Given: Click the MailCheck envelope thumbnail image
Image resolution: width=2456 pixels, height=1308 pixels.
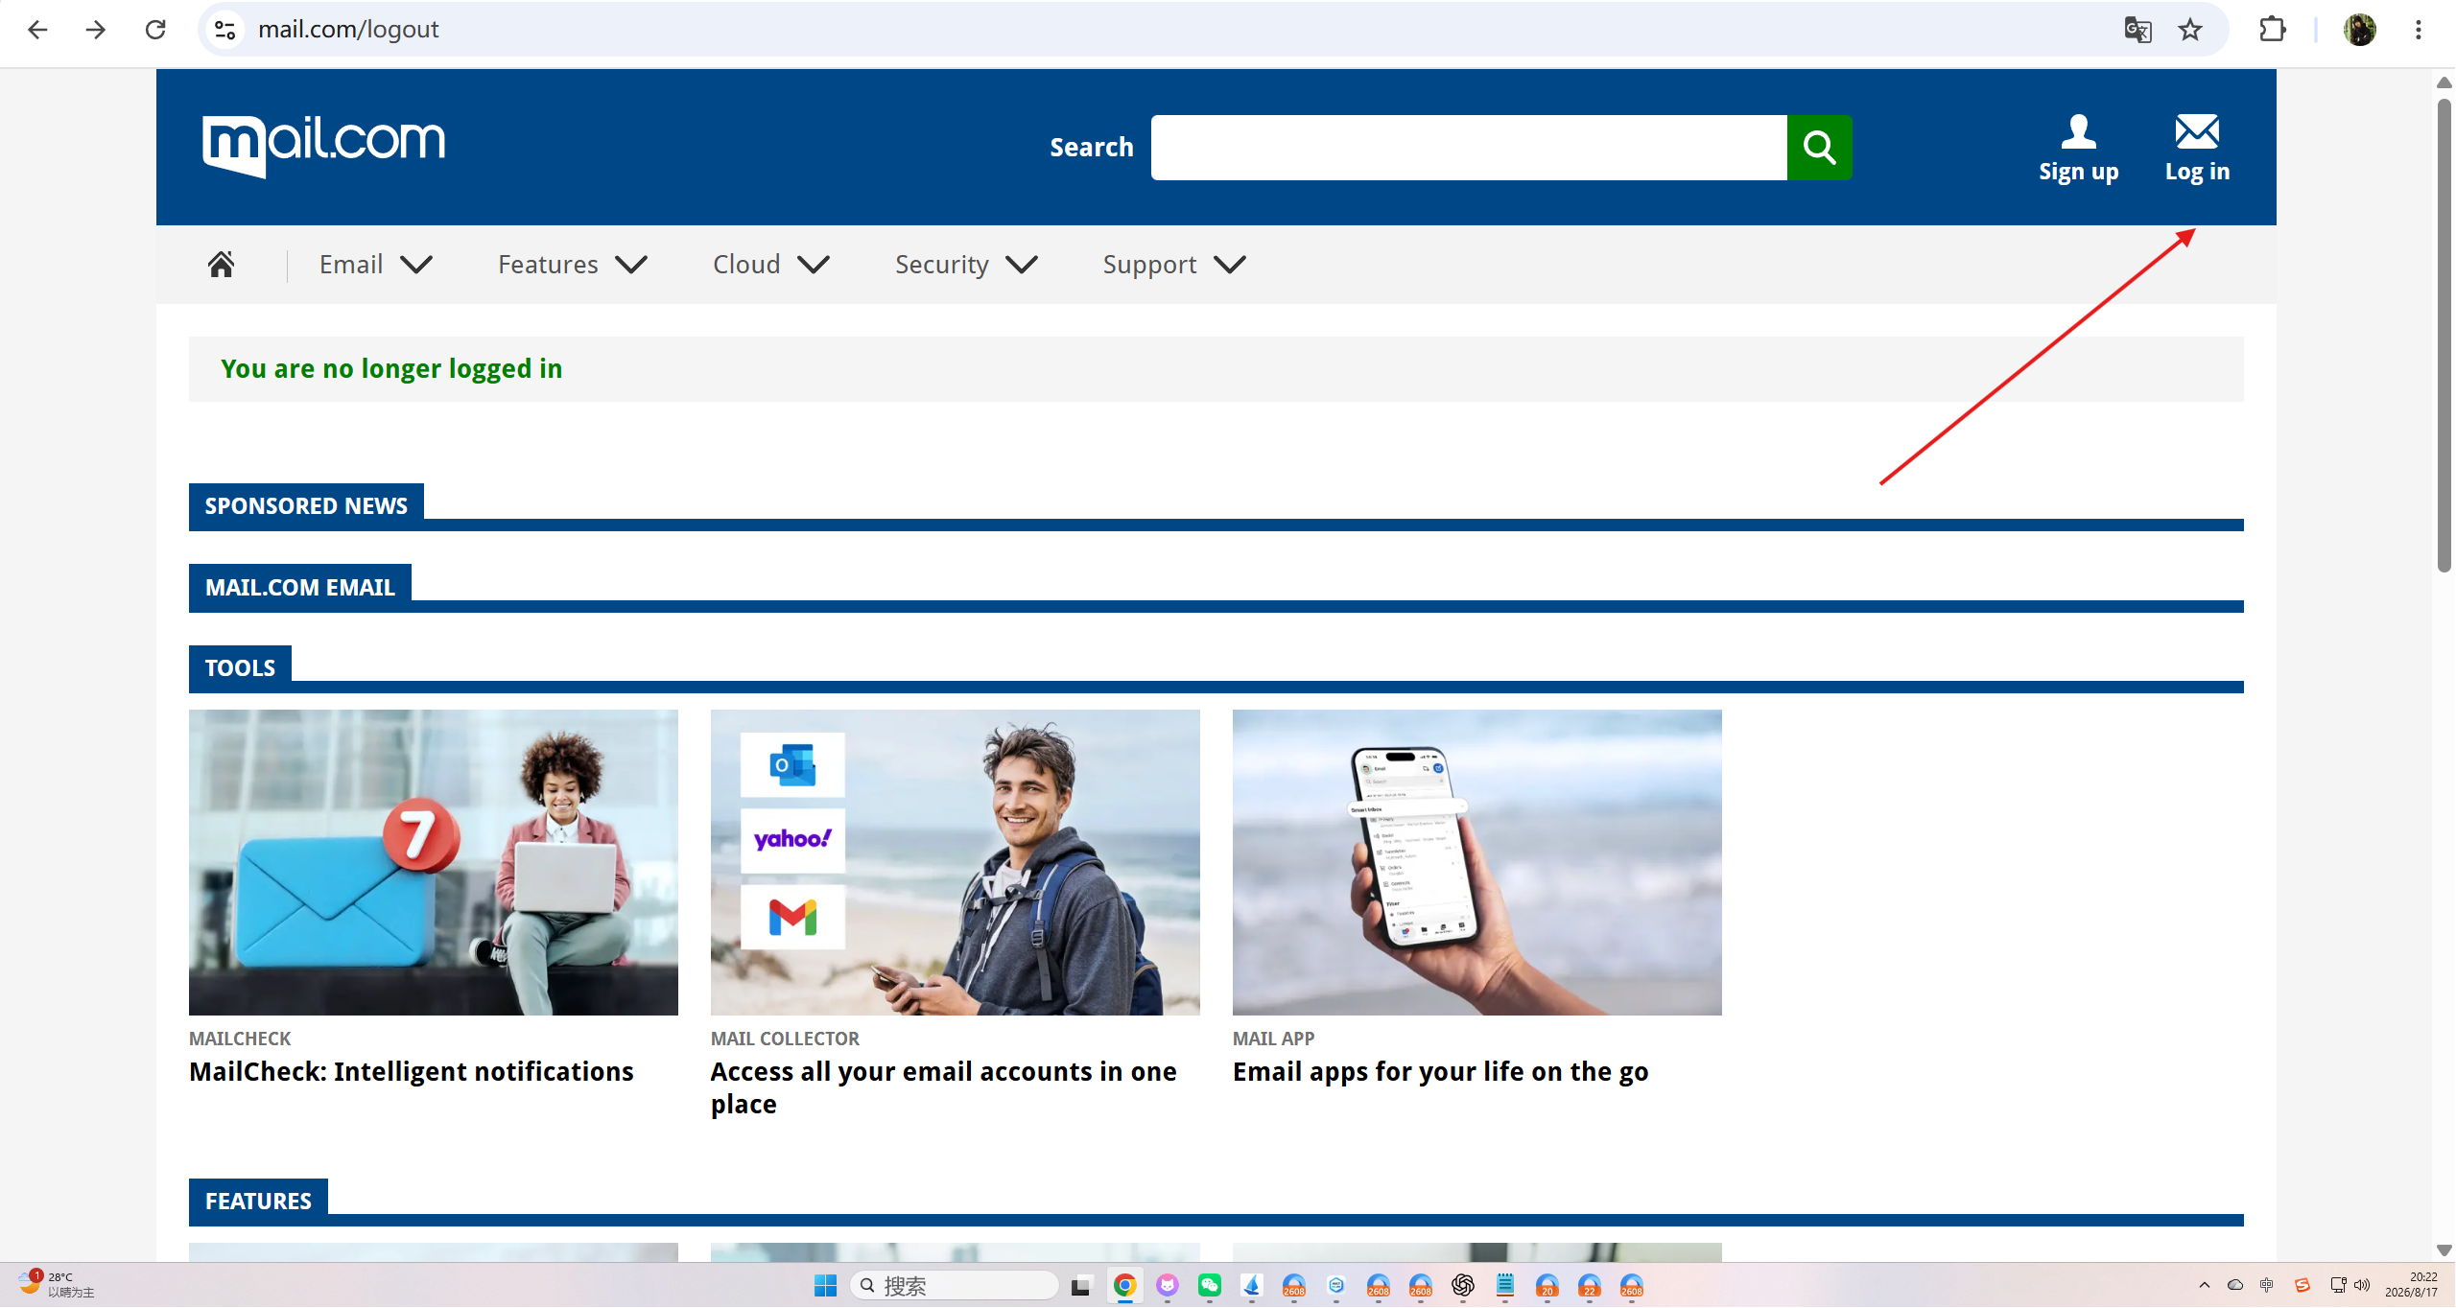Looking at the screenshot, I should (434, 862).
